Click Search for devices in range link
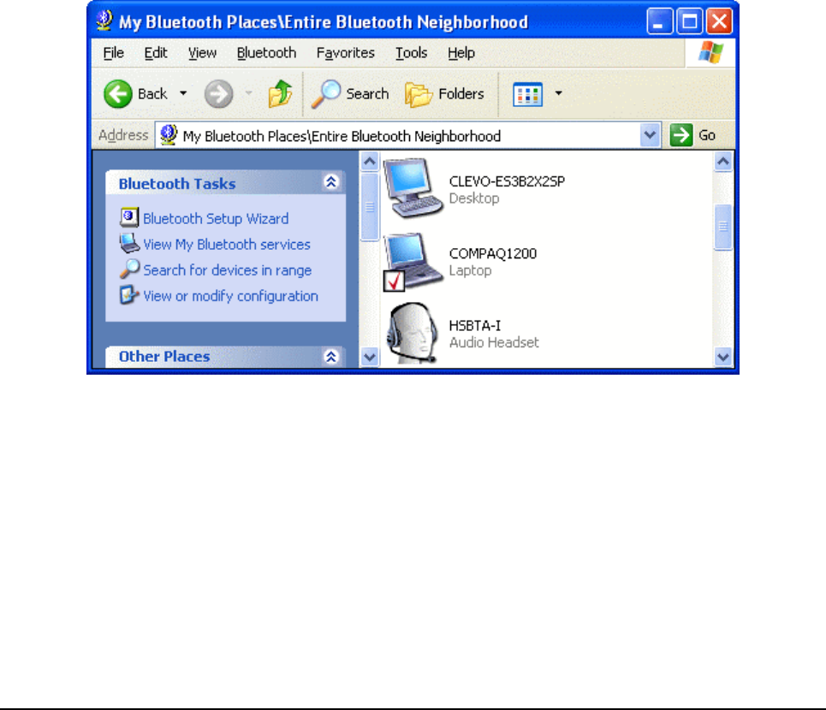The image size is (826, 710). click(228, 270)
